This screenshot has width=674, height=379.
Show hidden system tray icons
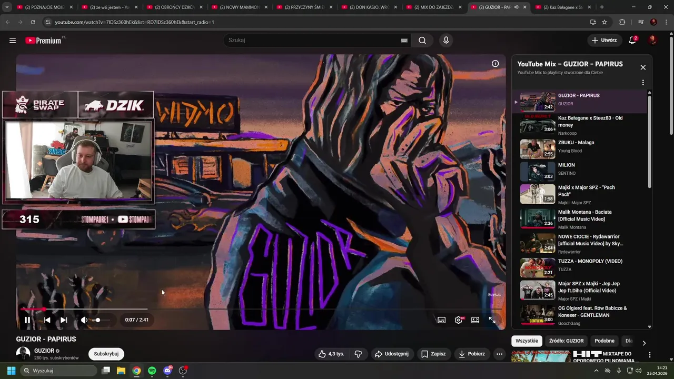[596, 371]
